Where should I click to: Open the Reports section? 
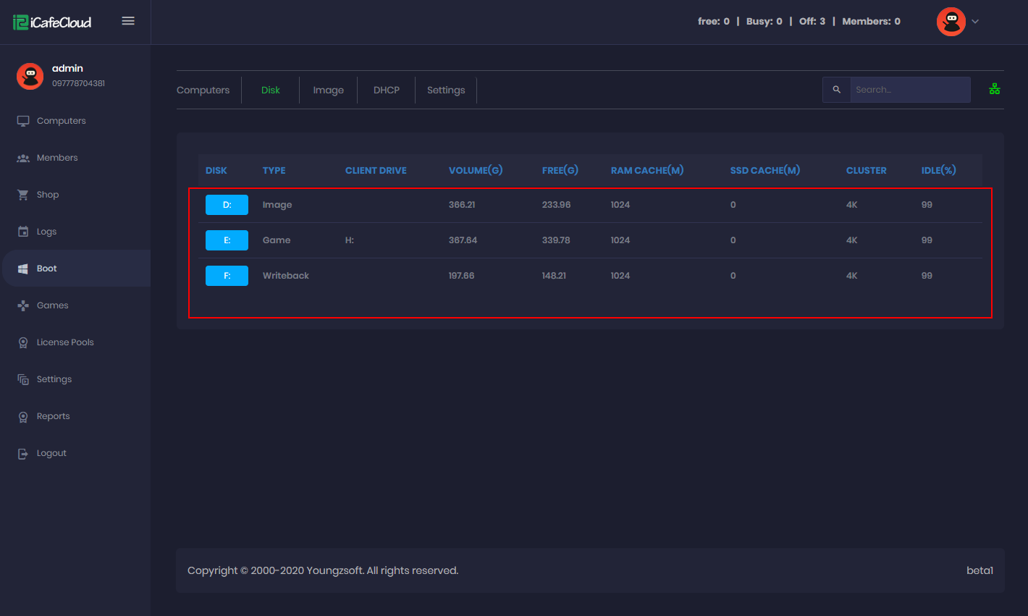point(54,415)
